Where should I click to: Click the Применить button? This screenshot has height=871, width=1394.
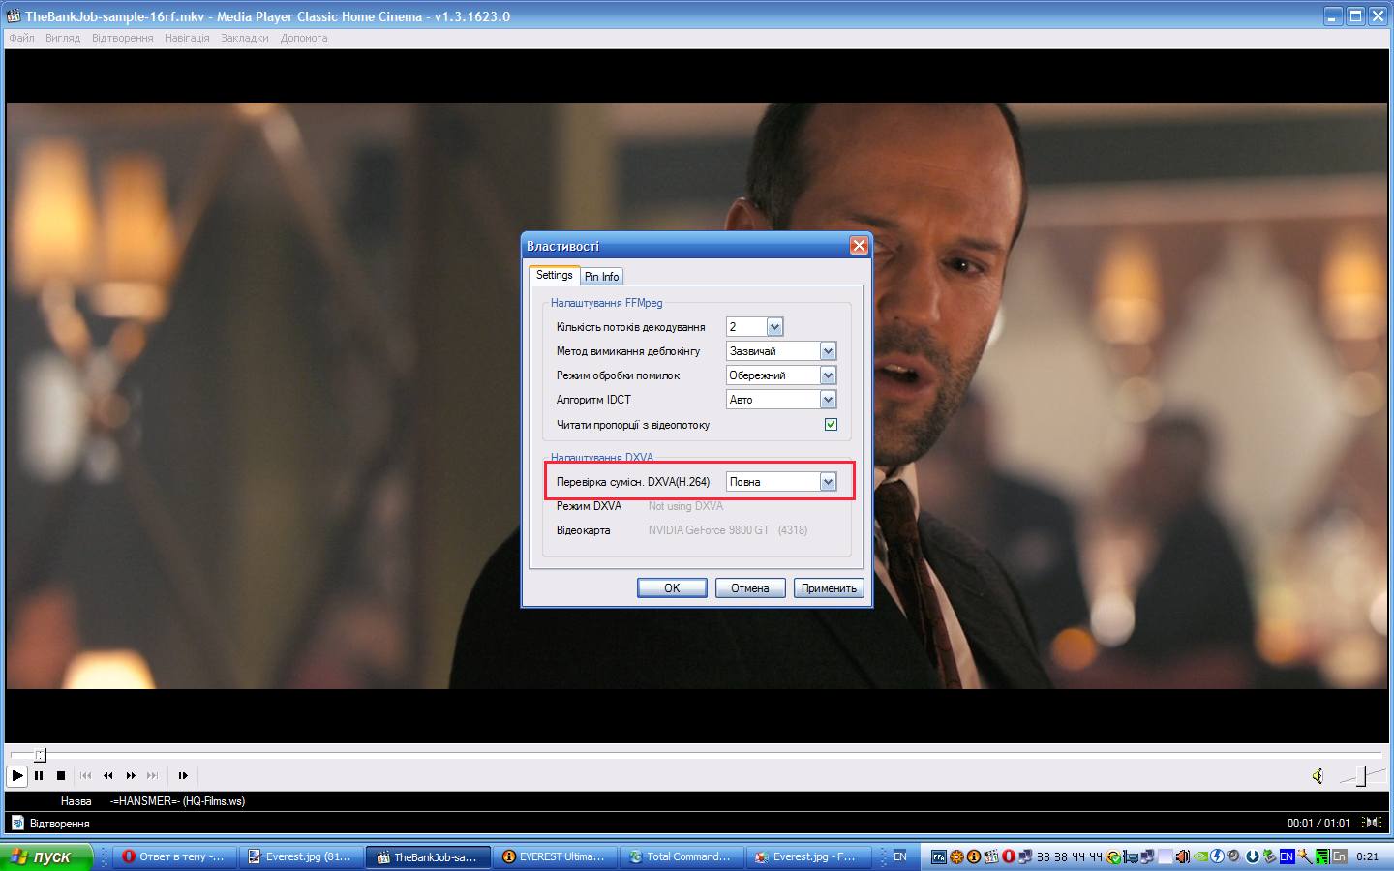pos(829,588)
